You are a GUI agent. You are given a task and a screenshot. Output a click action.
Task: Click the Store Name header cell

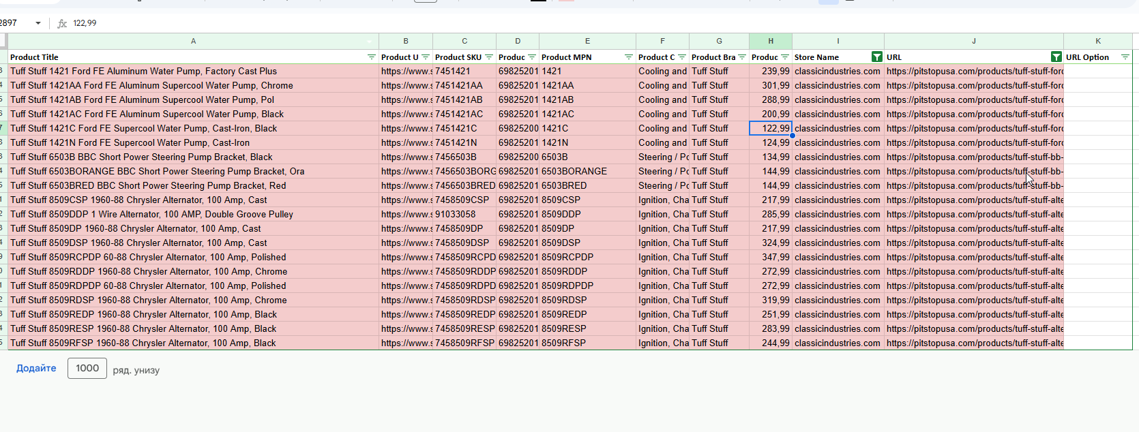pos(838,57)
